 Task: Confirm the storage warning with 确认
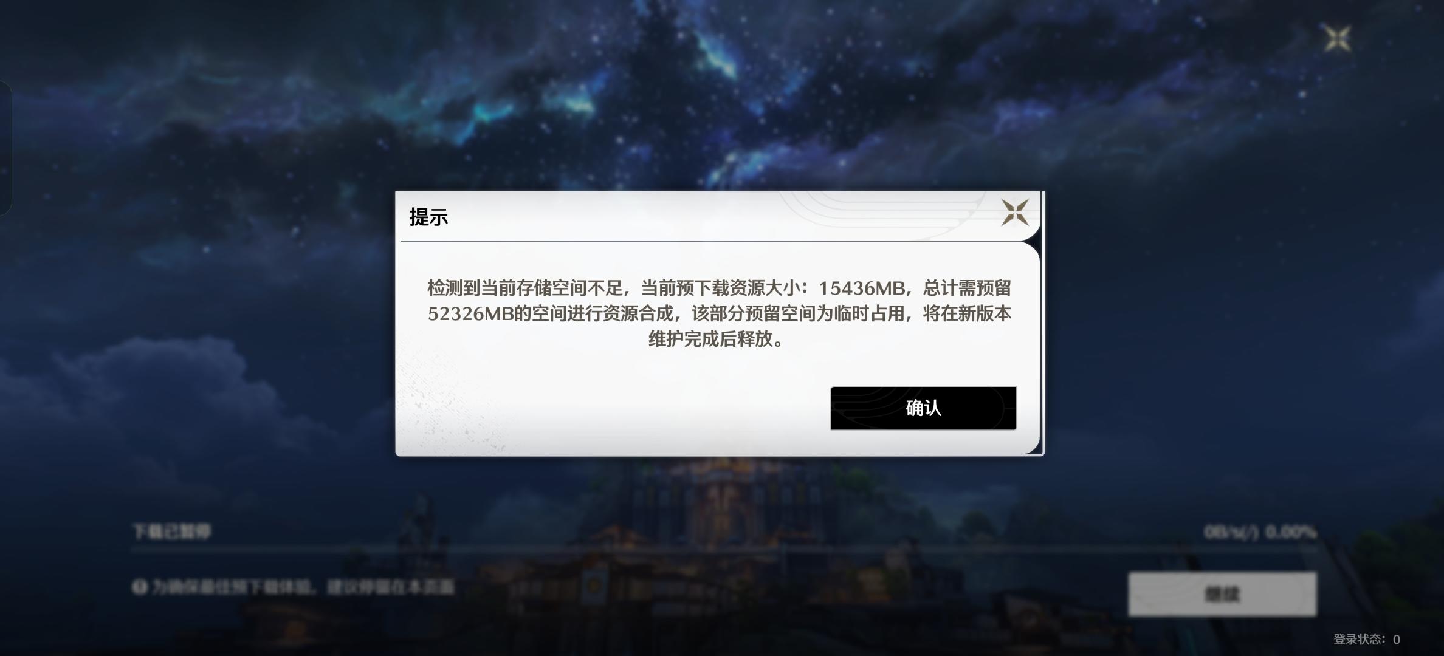pos(923,408)
